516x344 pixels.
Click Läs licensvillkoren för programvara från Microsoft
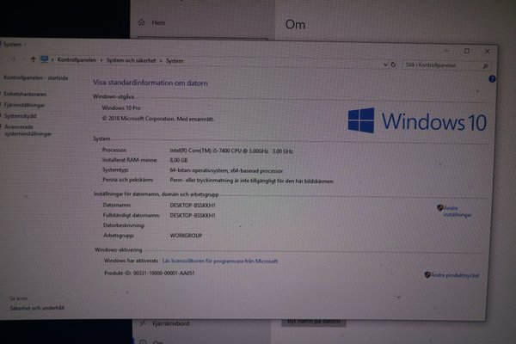pyautogui.click(x=220, y=261)
